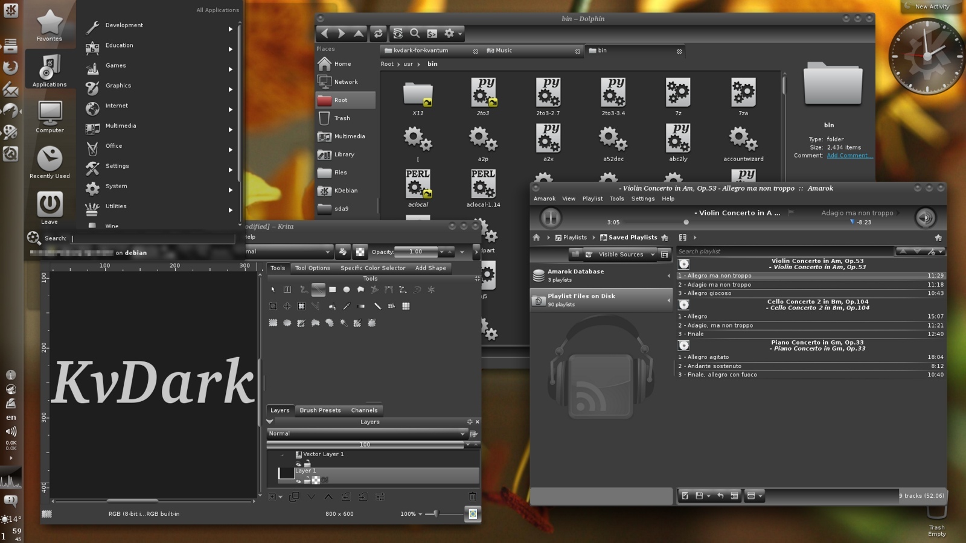Open the Visible Sources dropdown in Amarok

(620, 255)
